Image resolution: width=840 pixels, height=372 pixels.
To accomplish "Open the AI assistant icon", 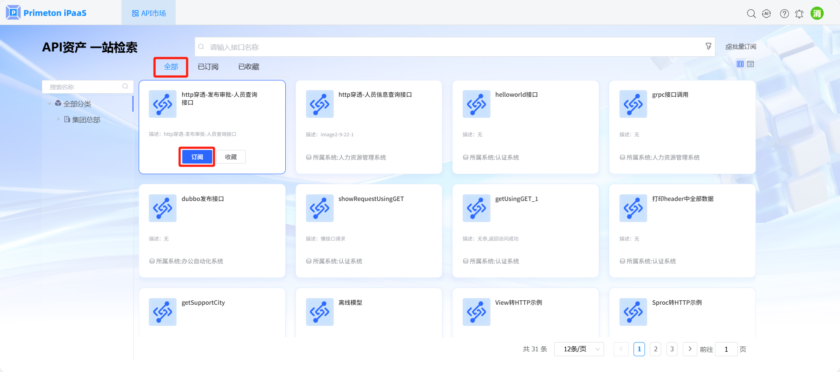I will click(x=766, y=14).
